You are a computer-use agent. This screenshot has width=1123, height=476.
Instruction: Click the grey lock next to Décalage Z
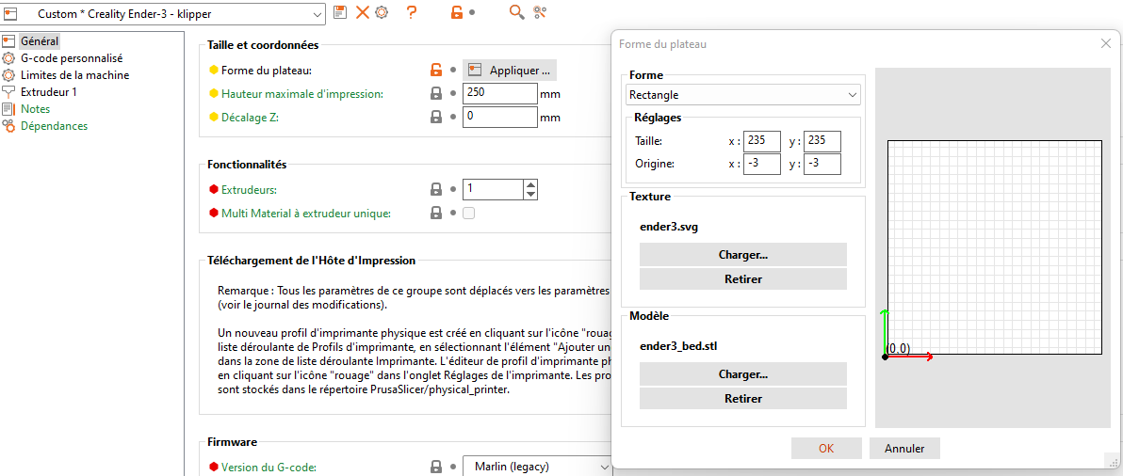point(435,118)
